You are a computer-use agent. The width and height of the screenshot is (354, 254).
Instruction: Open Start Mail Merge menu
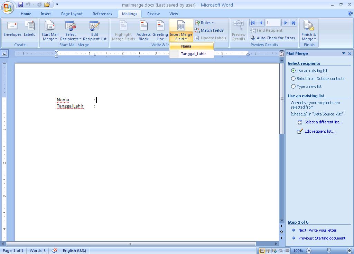50,31
